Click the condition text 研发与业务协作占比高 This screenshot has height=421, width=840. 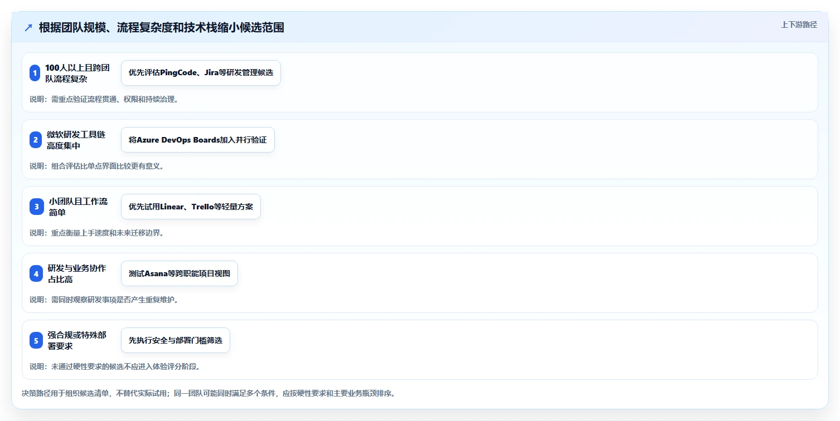pos(77,273)
